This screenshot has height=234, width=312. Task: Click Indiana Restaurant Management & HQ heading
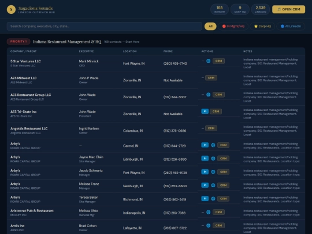click(x=67, y=42)
